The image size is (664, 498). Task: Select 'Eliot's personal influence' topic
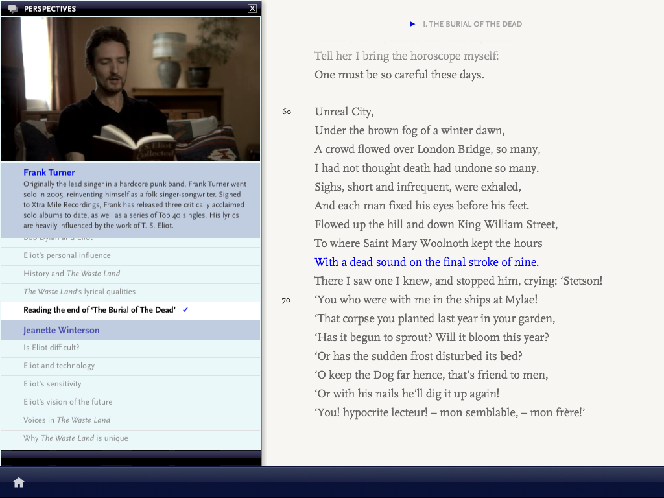pyautogui.click(x=67, y=255)
